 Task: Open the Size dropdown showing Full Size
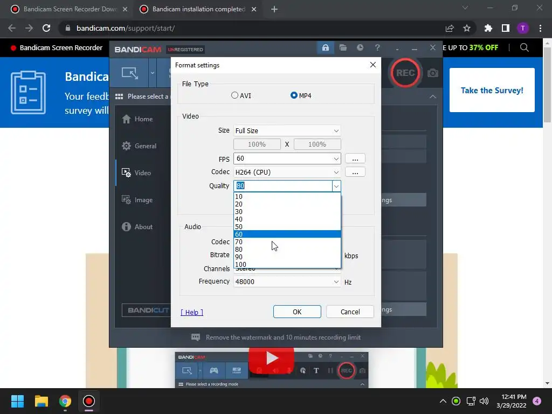click(287, 130)
